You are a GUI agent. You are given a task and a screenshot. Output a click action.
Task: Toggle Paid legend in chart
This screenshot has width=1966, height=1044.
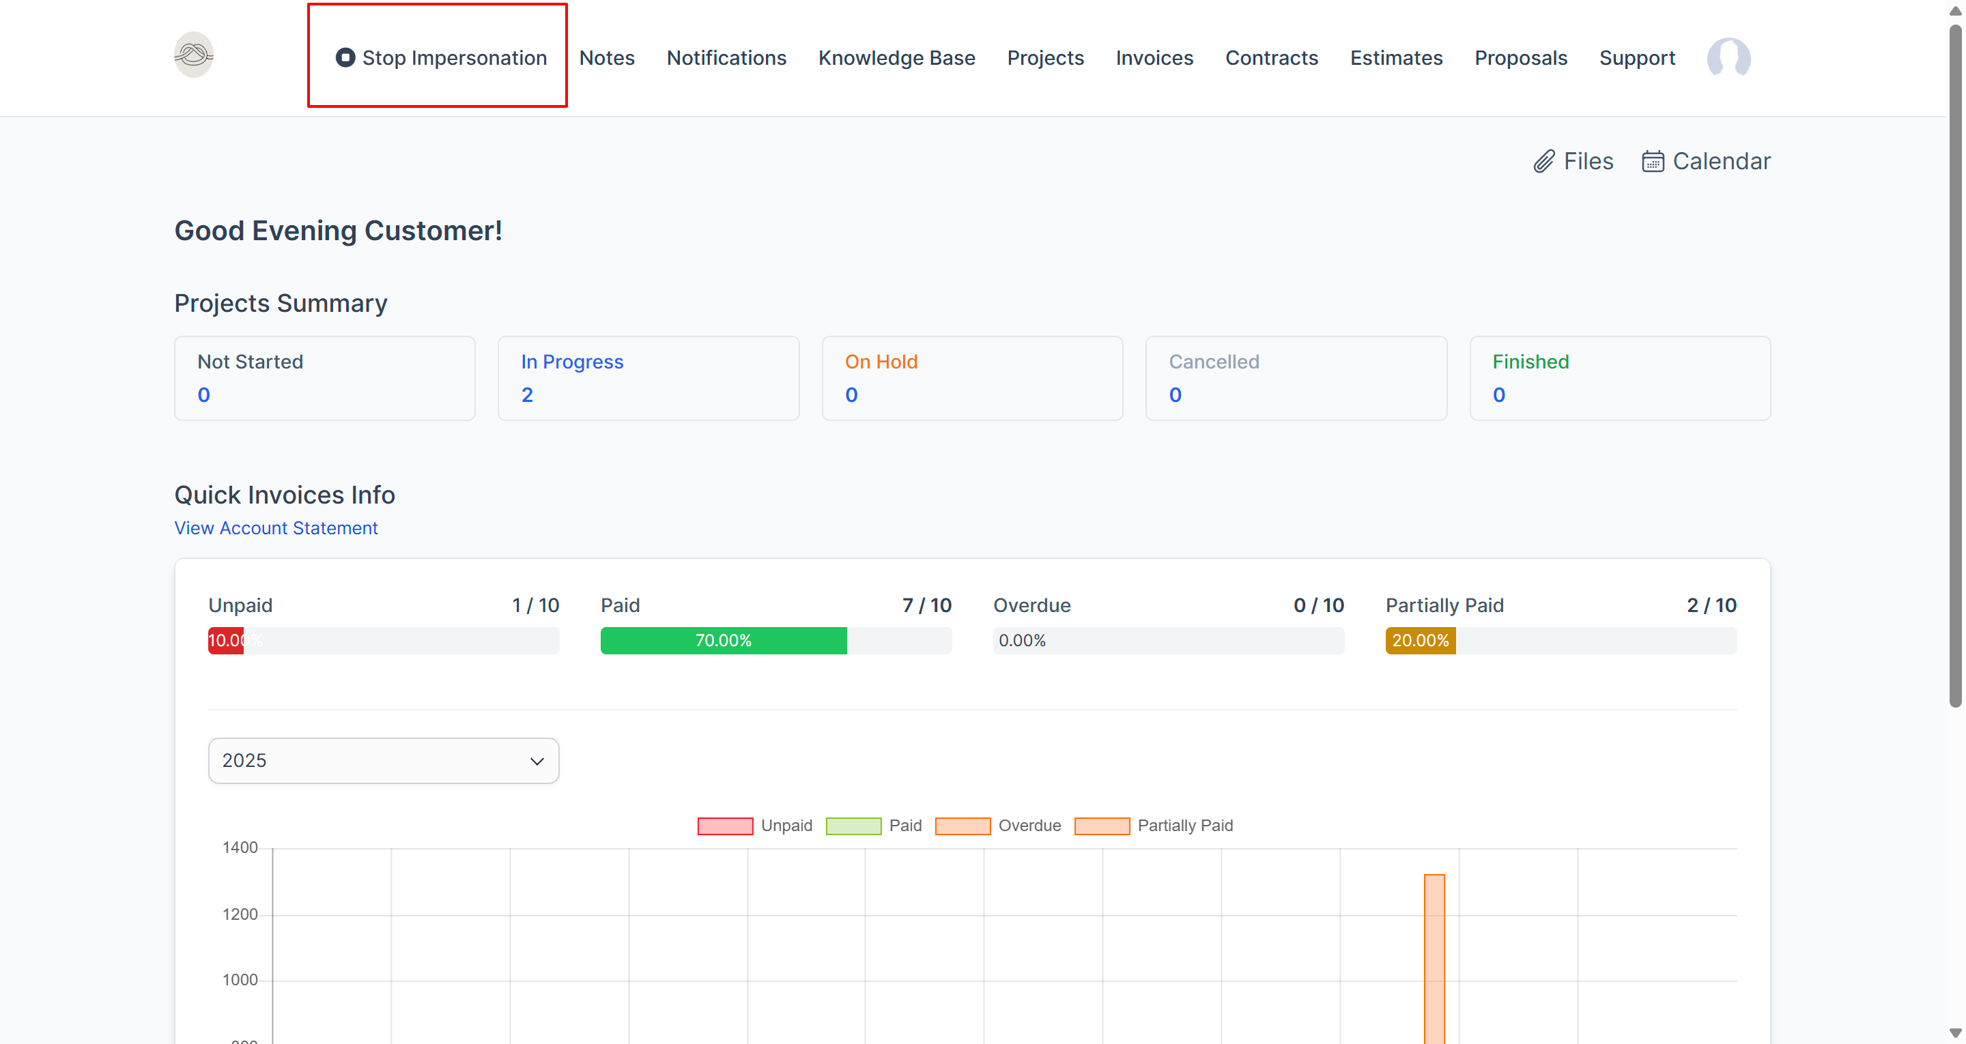(853, 826)
